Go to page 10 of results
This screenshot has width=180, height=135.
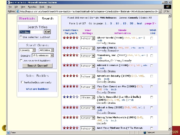coord(117,23)
